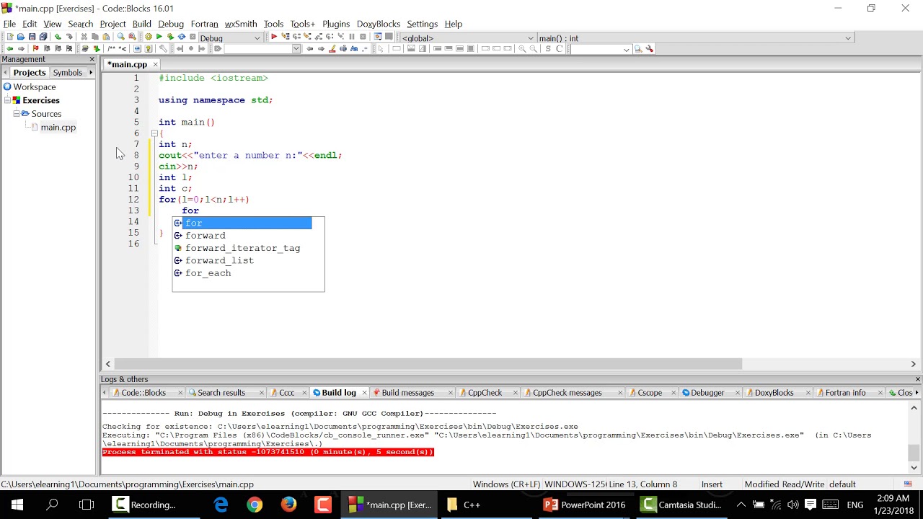Screen dimensions: 923x519
Task: Switch to the Symbols tab
Action: (x=68, y=73)
